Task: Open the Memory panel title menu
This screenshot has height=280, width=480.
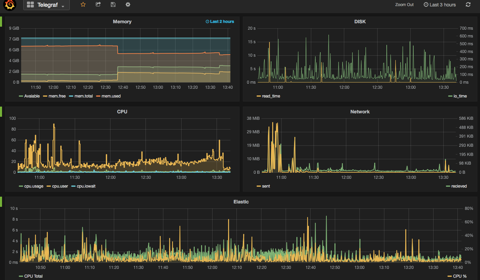Action: [x=122, y=22]
